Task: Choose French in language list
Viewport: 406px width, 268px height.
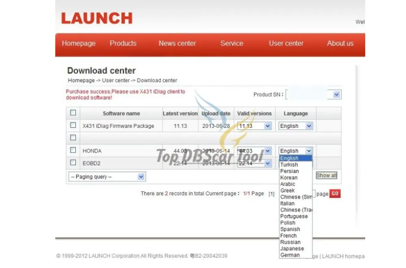Action: point(296,236)
